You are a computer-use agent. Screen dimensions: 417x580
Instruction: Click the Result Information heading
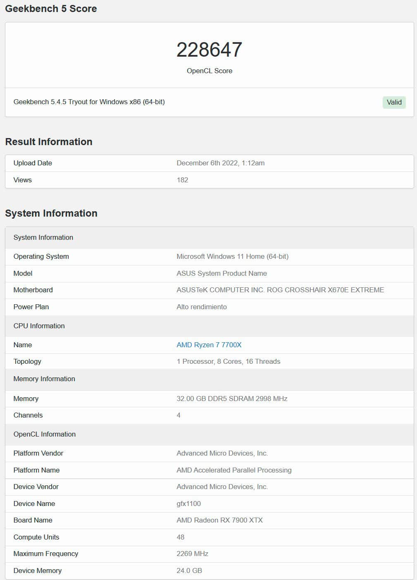point(49,142)
